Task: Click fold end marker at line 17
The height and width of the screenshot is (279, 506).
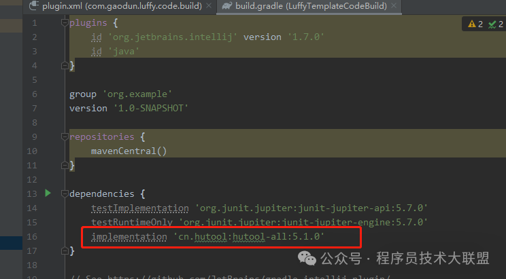Action: click(x=65, y=250)
